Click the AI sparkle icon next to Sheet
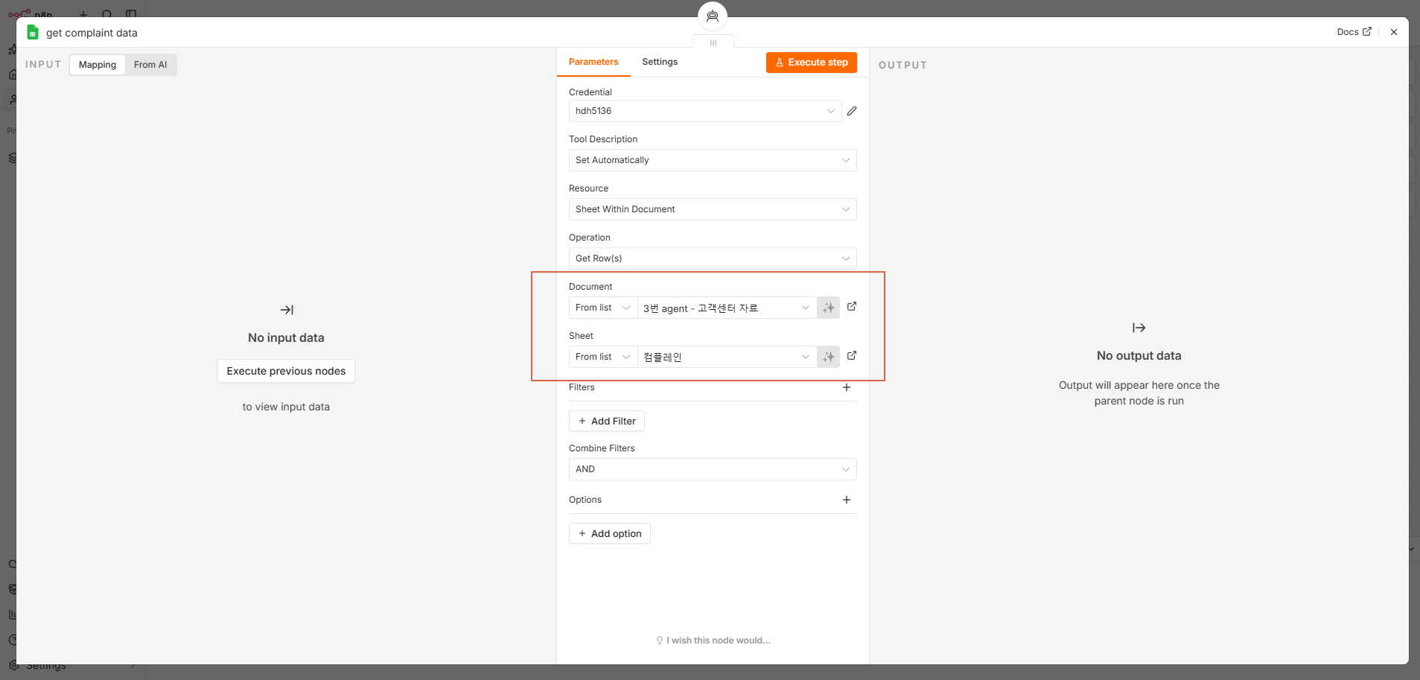Screen dimensions: 1420x680 [828, 357]
